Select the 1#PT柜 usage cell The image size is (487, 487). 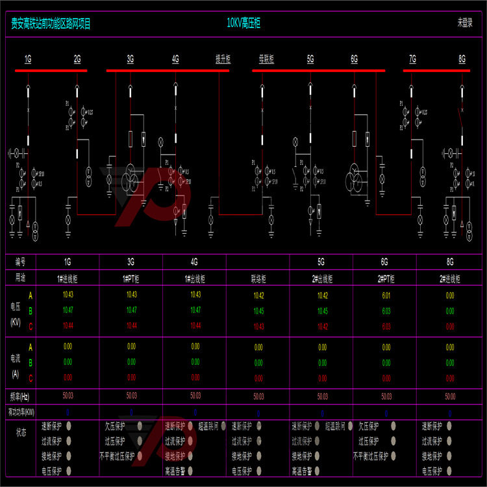pyautogui.click(x=131, y=279)
